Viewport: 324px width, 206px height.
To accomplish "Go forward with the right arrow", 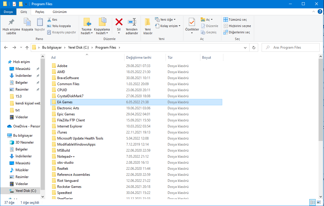I will (x=14, y=47).
